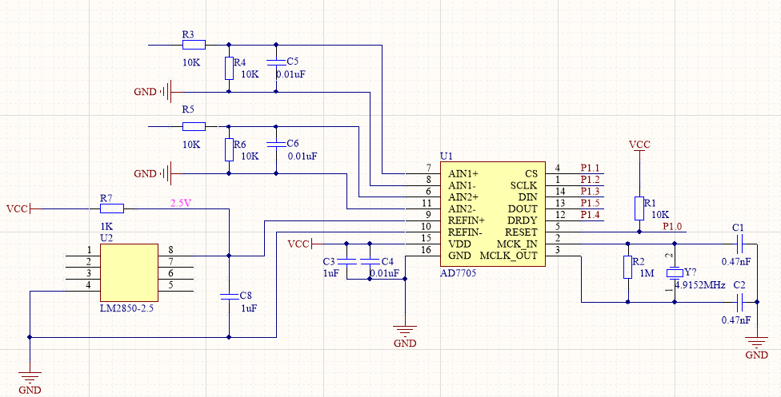781x397 pixels.
Task: Select the P1.2 net label
Action: tap(590, 180)
